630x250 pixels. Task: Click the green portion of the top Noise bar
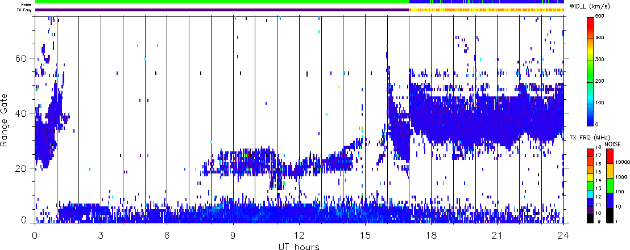(222, 2)
